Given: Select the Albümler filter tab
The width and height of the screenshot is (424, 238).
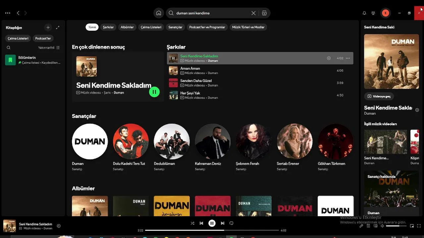Looking at the screenshot, I should click(x=127, y=27).
